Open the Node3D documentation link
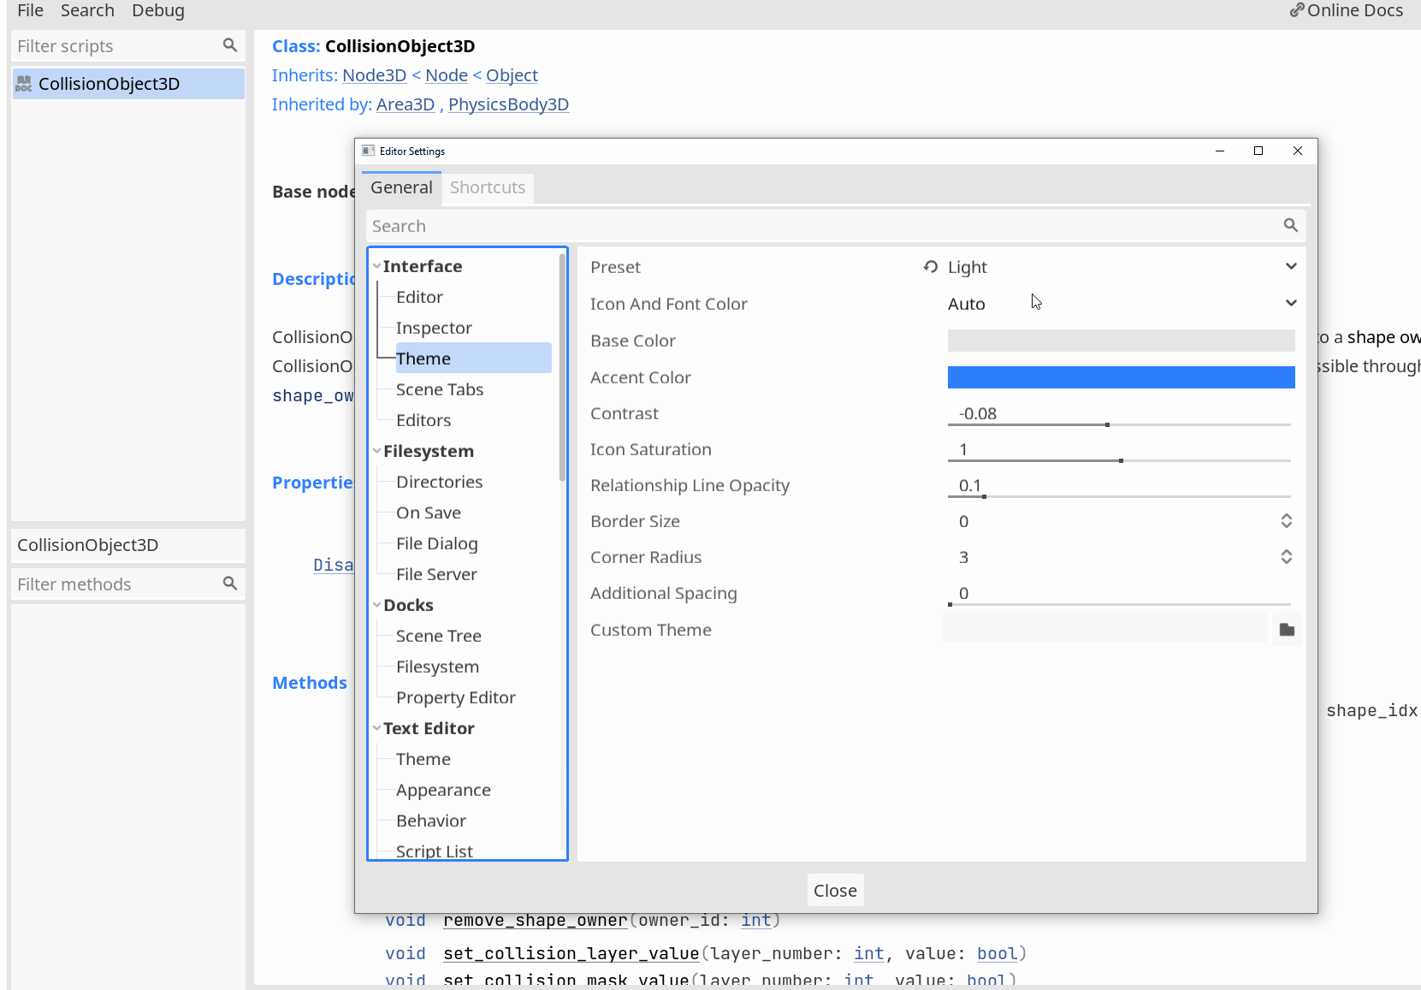Screen dimensions: 1421x990 [374, 75]
